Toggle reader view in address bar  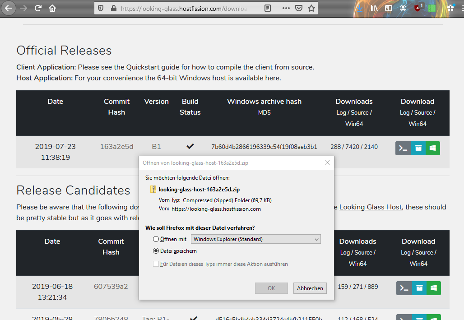click(x=268, y=8)
